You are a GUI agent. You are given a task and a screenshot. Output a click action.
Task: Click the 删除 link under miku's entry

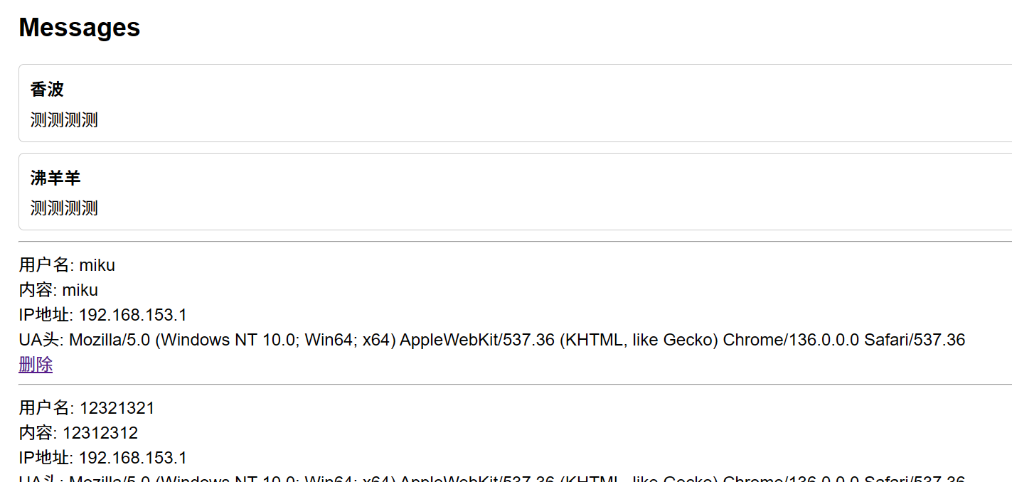tap(36, 365)
